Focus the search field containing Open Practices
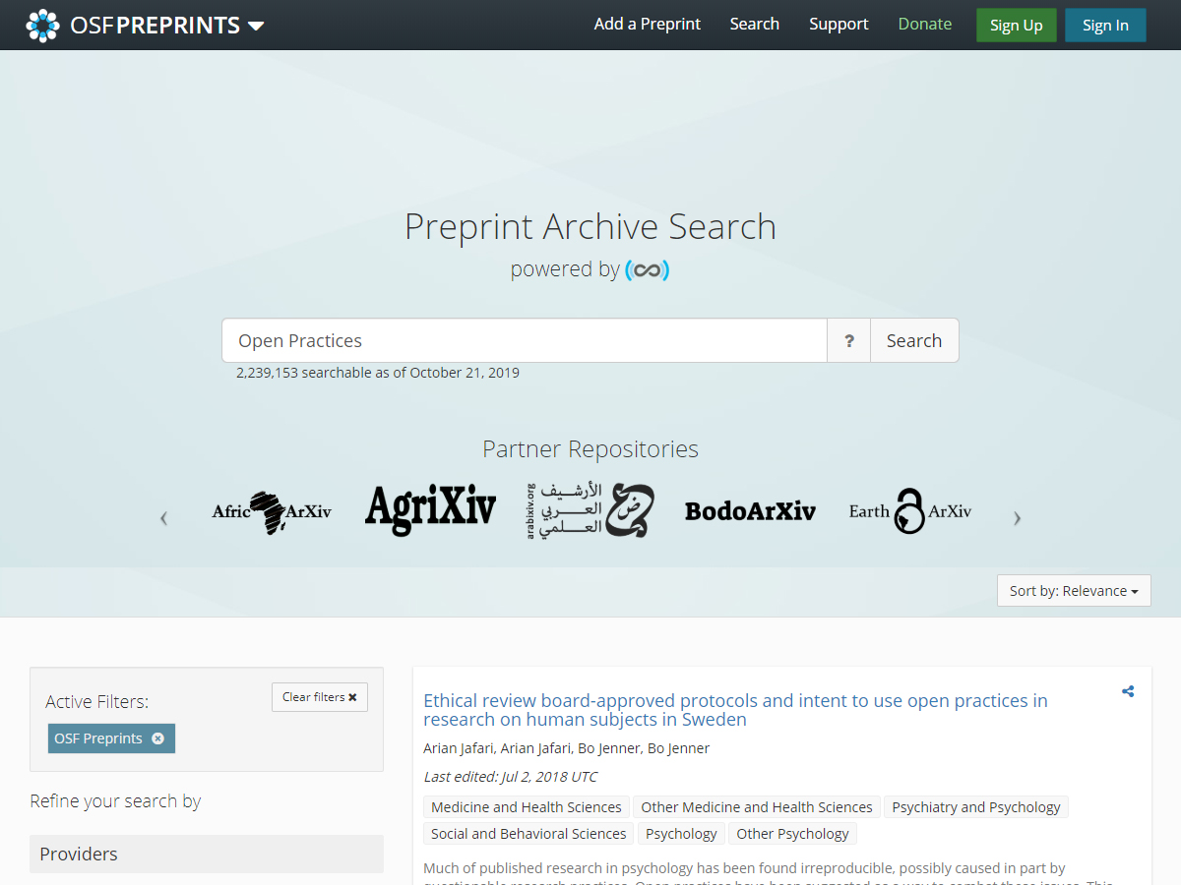 point(524,341)
